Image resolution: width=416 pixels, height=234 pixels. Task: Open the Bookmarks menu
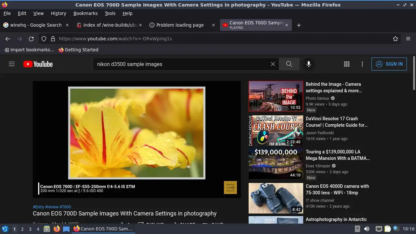tap(85, 13)
